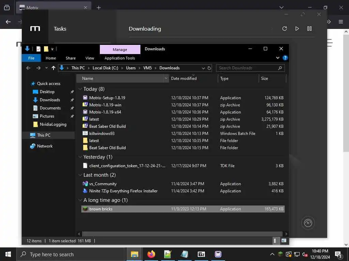Collapse the Today group
Image resolution: width=349 pixels, height=261 pixels.
tap(80, 89)
